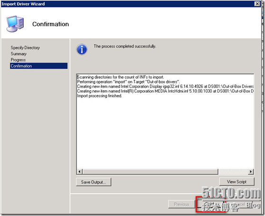
Task: Click the 'Scanning directories for the count' line
Action: tap(121, 77)
